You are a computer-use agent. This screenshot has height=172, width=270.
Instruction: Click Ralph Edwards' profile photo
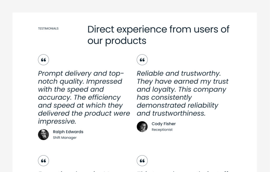pyautogui.click(x=44, y=135)
